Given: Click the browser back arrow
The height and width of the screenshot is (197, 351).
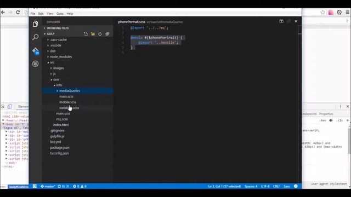Looking at the screenshot, I should [3, 13].
